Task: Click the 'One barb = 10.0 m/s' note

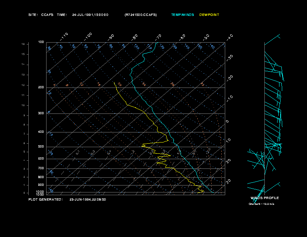Action: click(x=261, y=204)
